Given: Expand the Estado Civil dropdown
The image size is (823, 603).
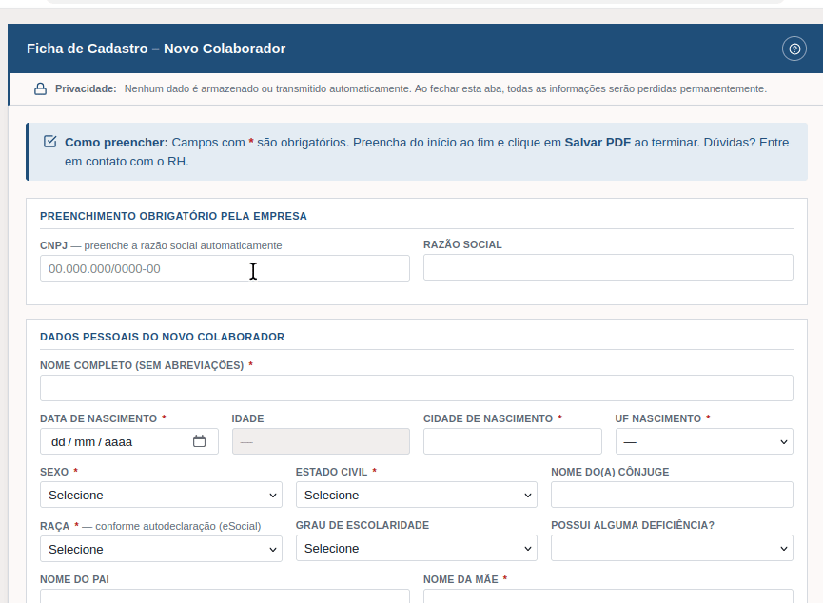Looking at the screenshot, I should [x=416, y=495].
